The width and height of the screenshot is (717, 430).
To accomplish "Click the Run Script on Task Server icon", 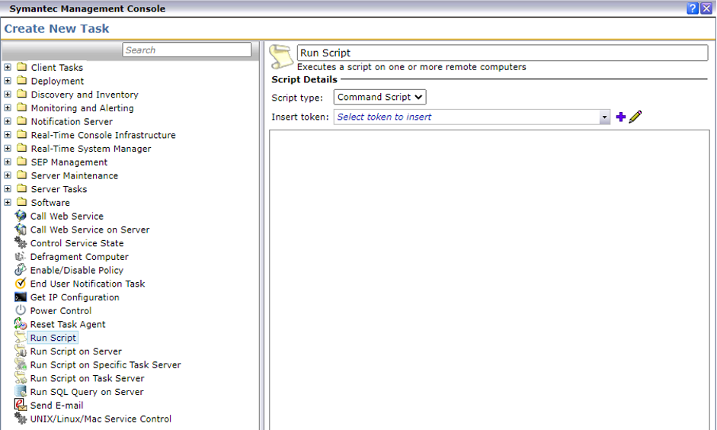I will click(21, 378).
